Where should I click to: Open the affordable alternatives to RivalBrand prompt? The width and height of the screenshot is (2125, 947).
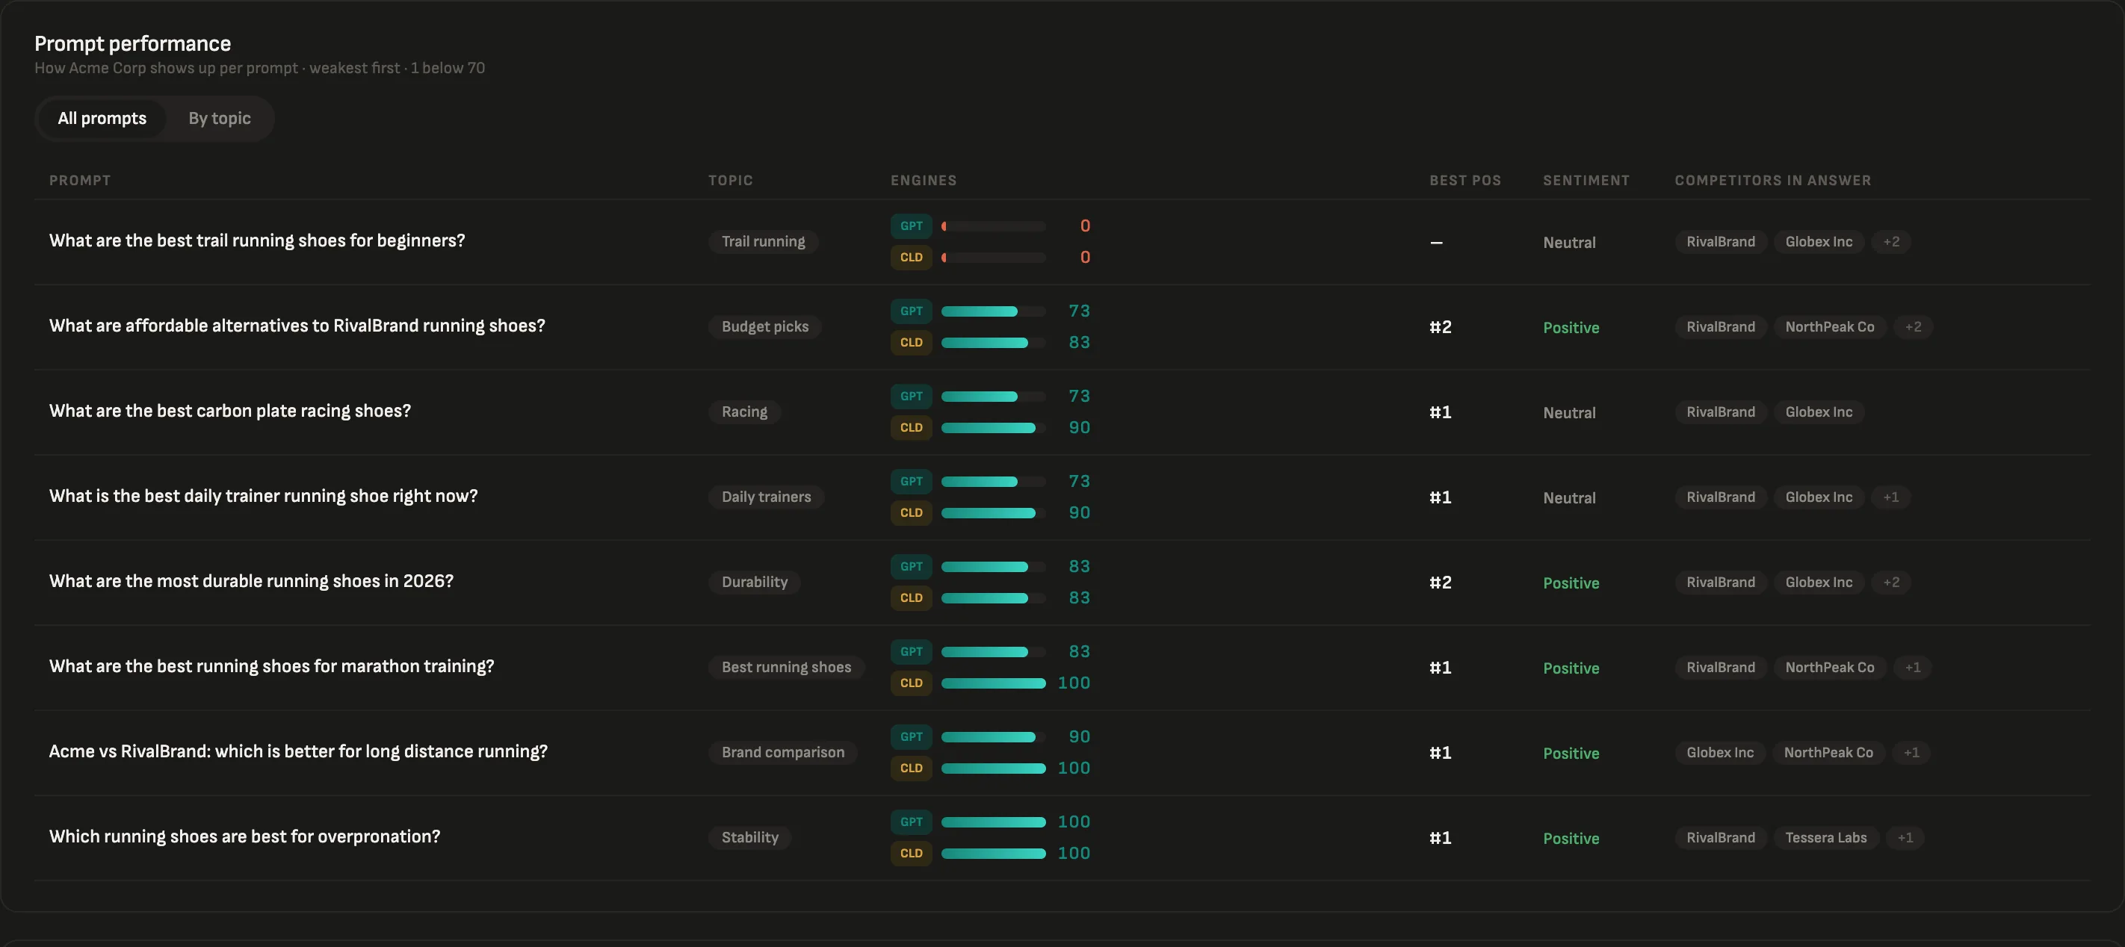coord(297,326)
